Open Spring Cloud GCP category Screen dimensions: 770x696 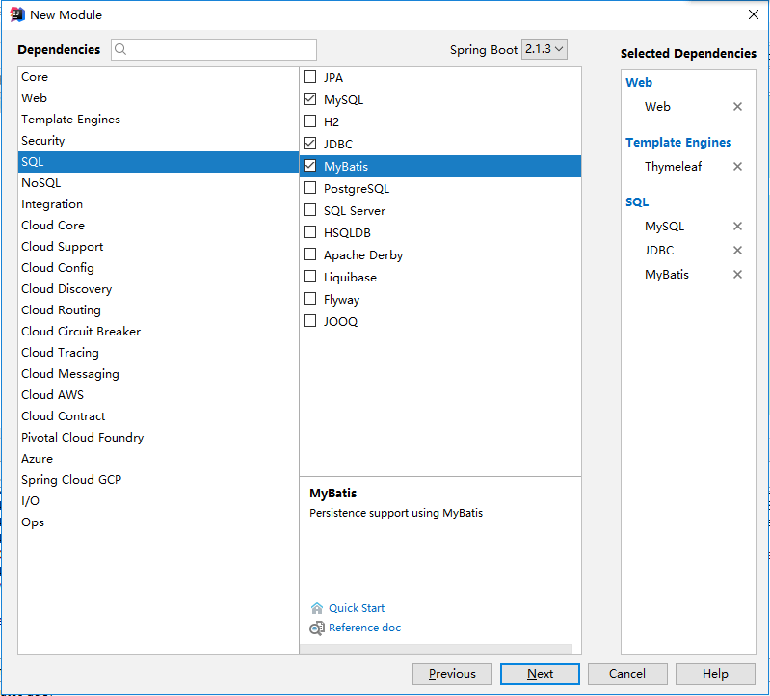(158, 480)
